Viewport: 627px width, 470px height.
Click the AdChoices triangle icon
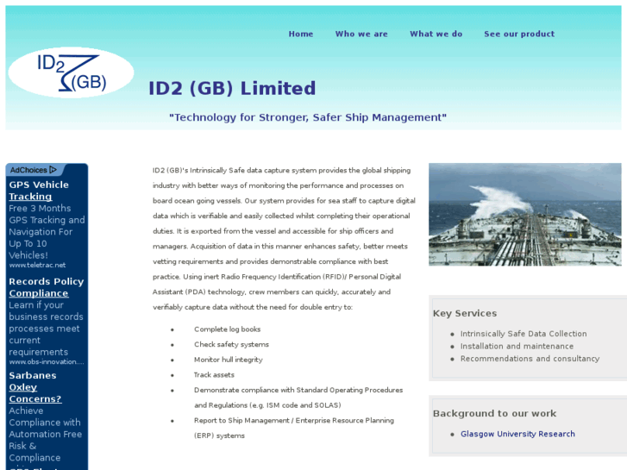[x=53, y=170]
